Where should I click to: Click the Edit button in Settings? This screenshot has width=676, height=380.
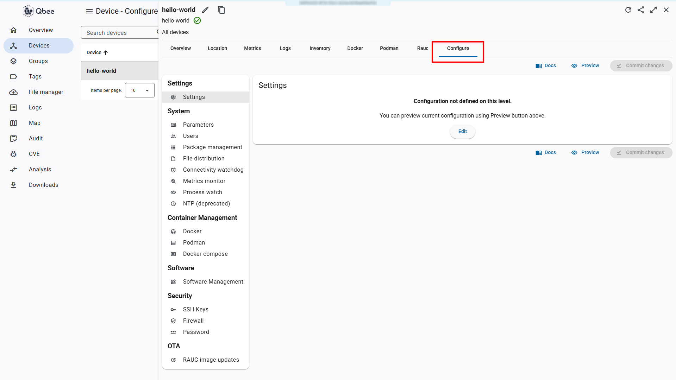pos(463,132)
